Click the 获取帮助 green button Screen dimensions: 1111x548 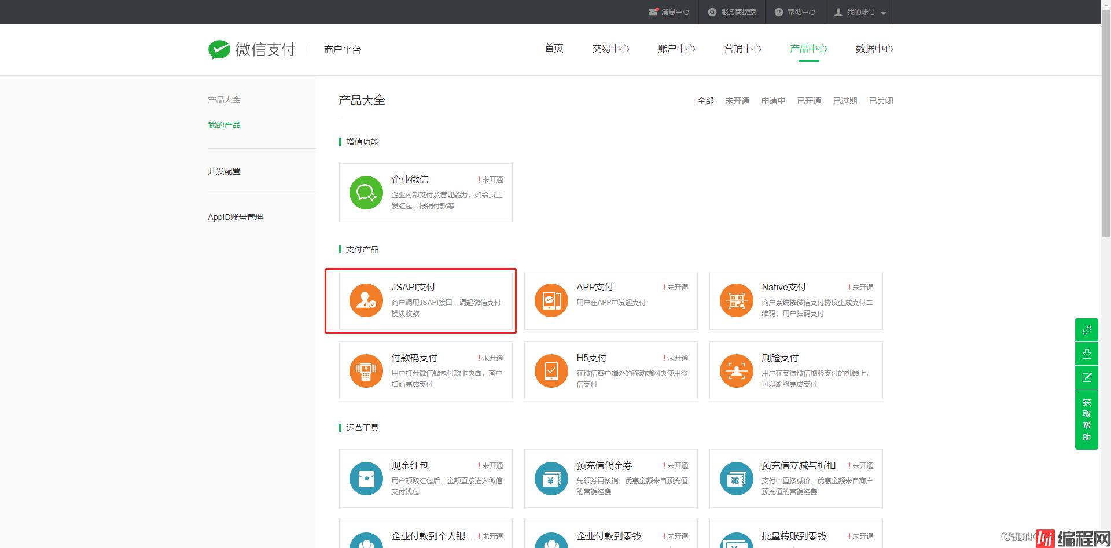(x=1087, y=420)
